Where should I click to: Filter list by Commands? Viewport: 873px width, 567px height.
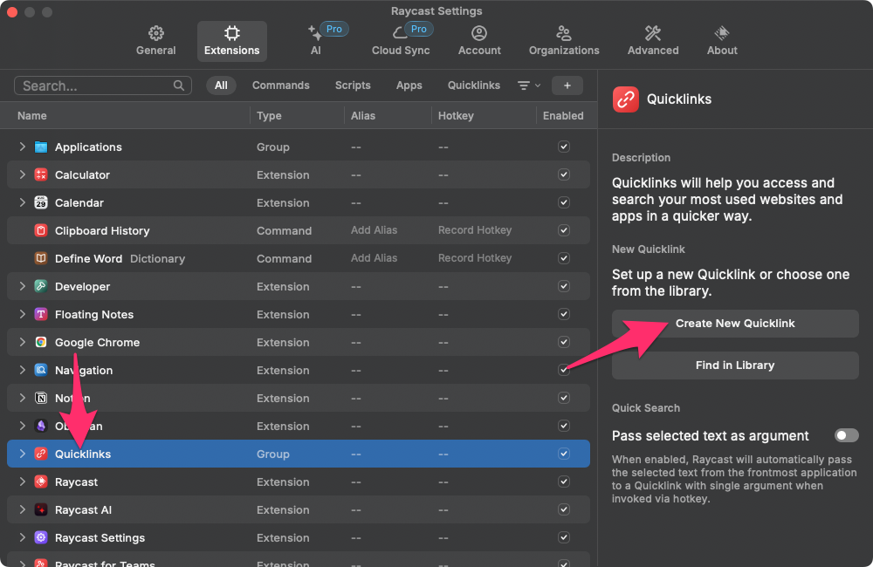[280, 85]
